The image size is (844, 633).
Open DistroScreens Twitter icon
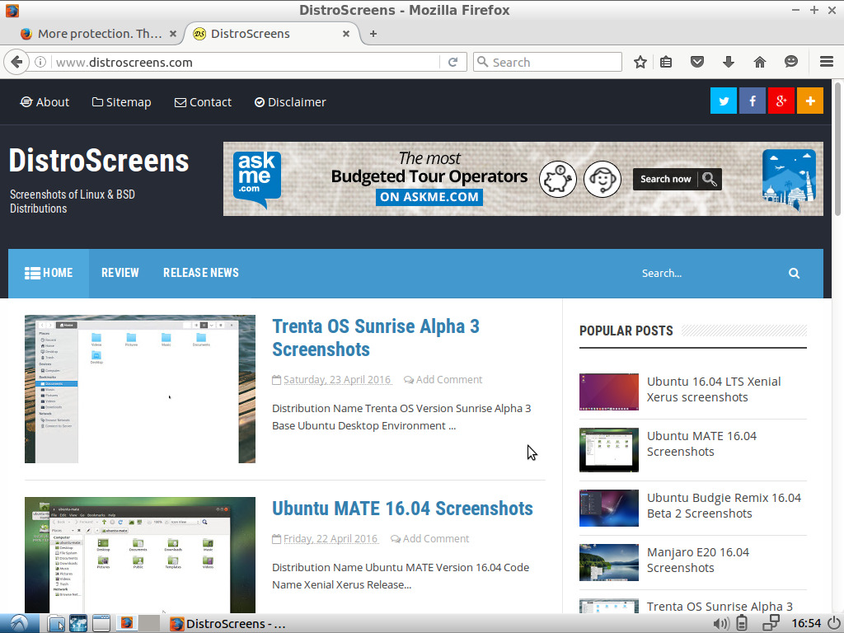[x=724, y=101]
